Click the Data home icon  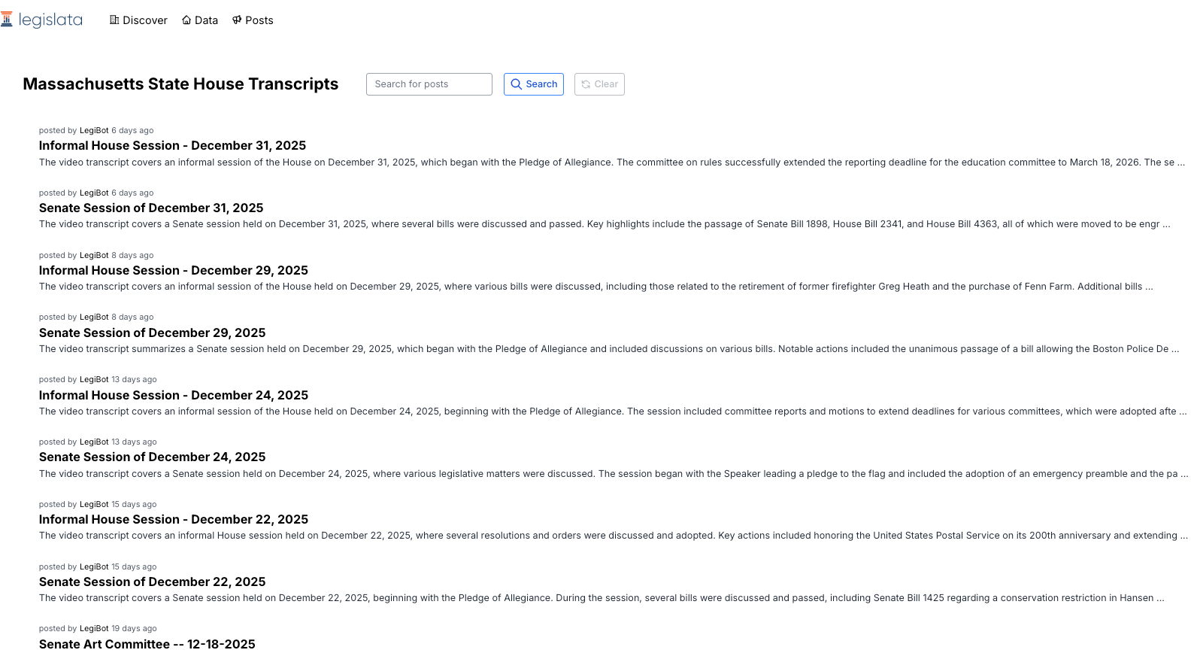point(186,20)
